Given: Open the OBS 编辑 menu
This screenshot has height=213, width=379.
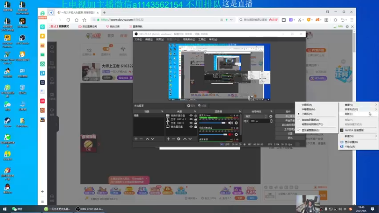Looking at the screenshot, I should pyautogui.click(x=149, y=39).
